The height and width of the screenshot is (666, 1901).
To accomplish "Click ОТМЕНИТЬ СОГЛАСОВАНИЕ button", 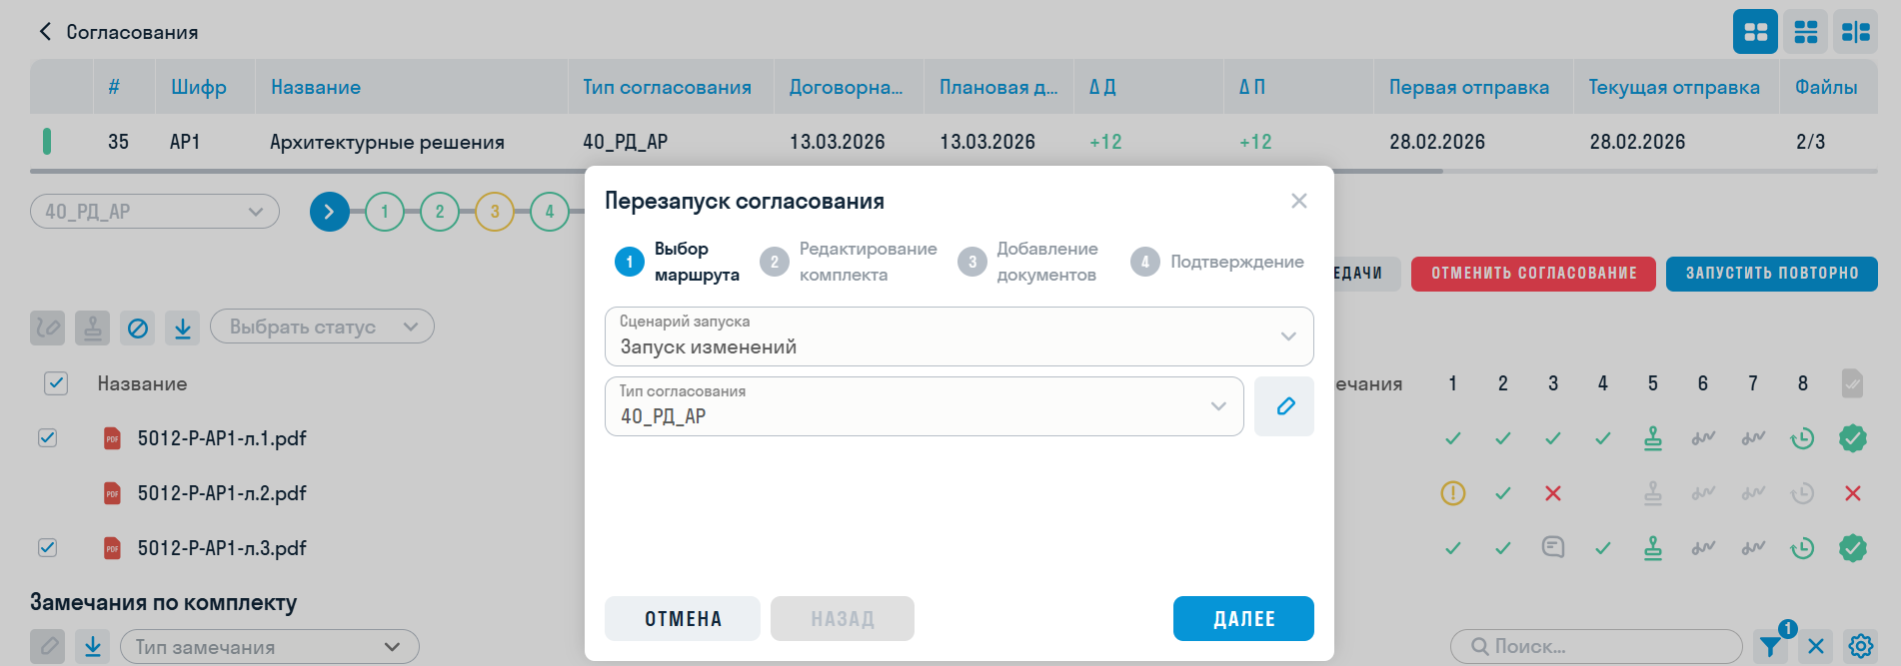I will coord(1533,274).
